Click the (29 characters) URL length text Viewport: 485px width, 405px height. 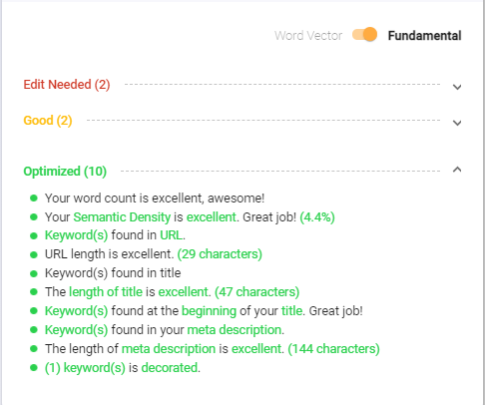[x=220, y=254]
